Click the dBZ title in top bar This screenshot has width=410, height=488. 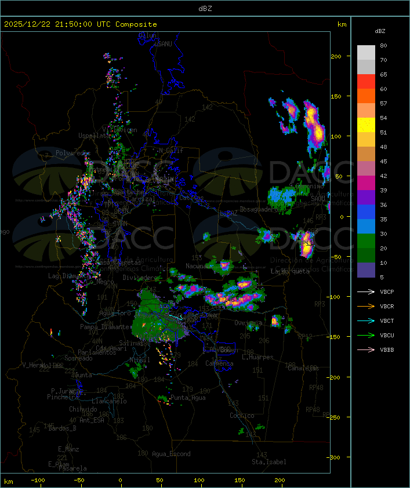tap(205, 8)
